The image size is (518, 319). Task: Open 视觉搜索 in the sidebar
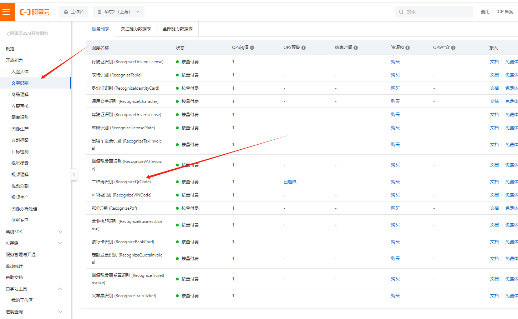click(20, 163)
